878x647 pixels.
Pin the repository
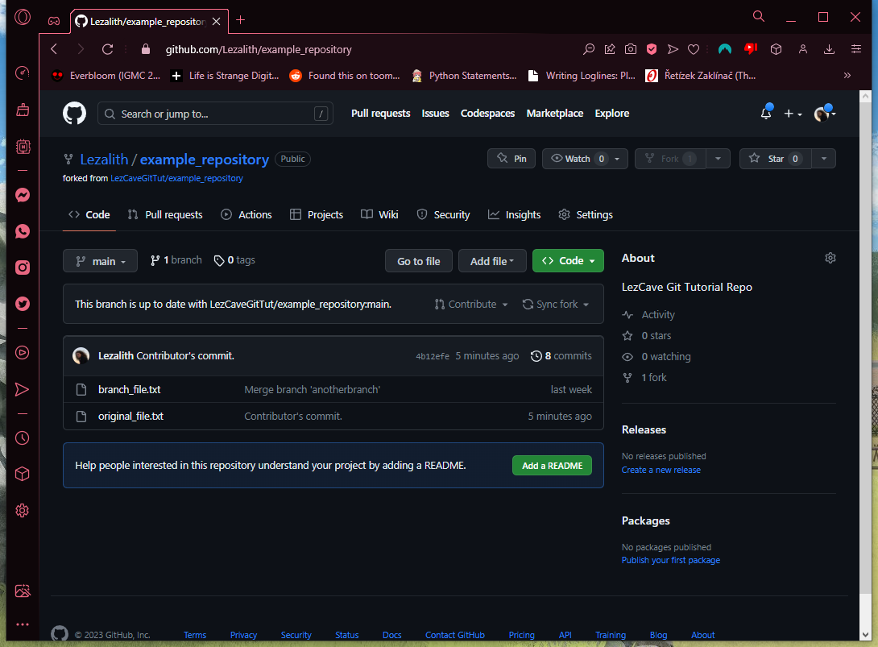(x=511, y=158)
